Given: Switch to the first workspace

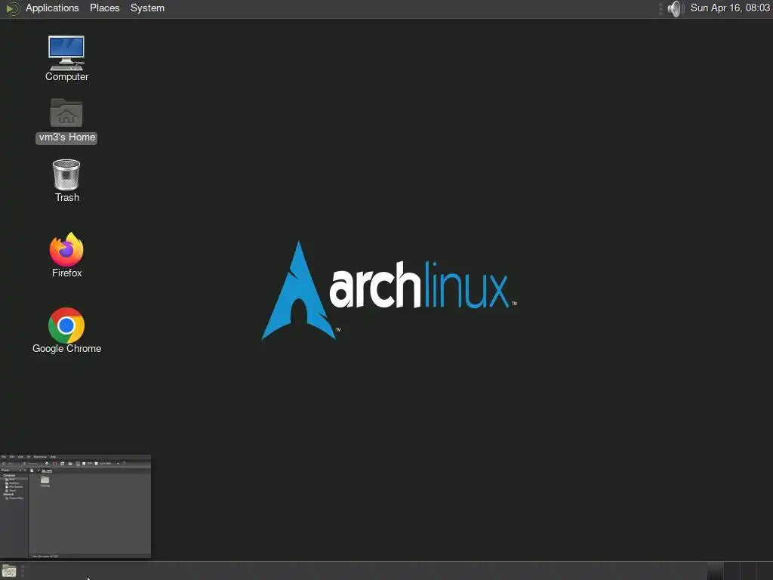Looking at the screenshot, I should [x=716, y=571].
